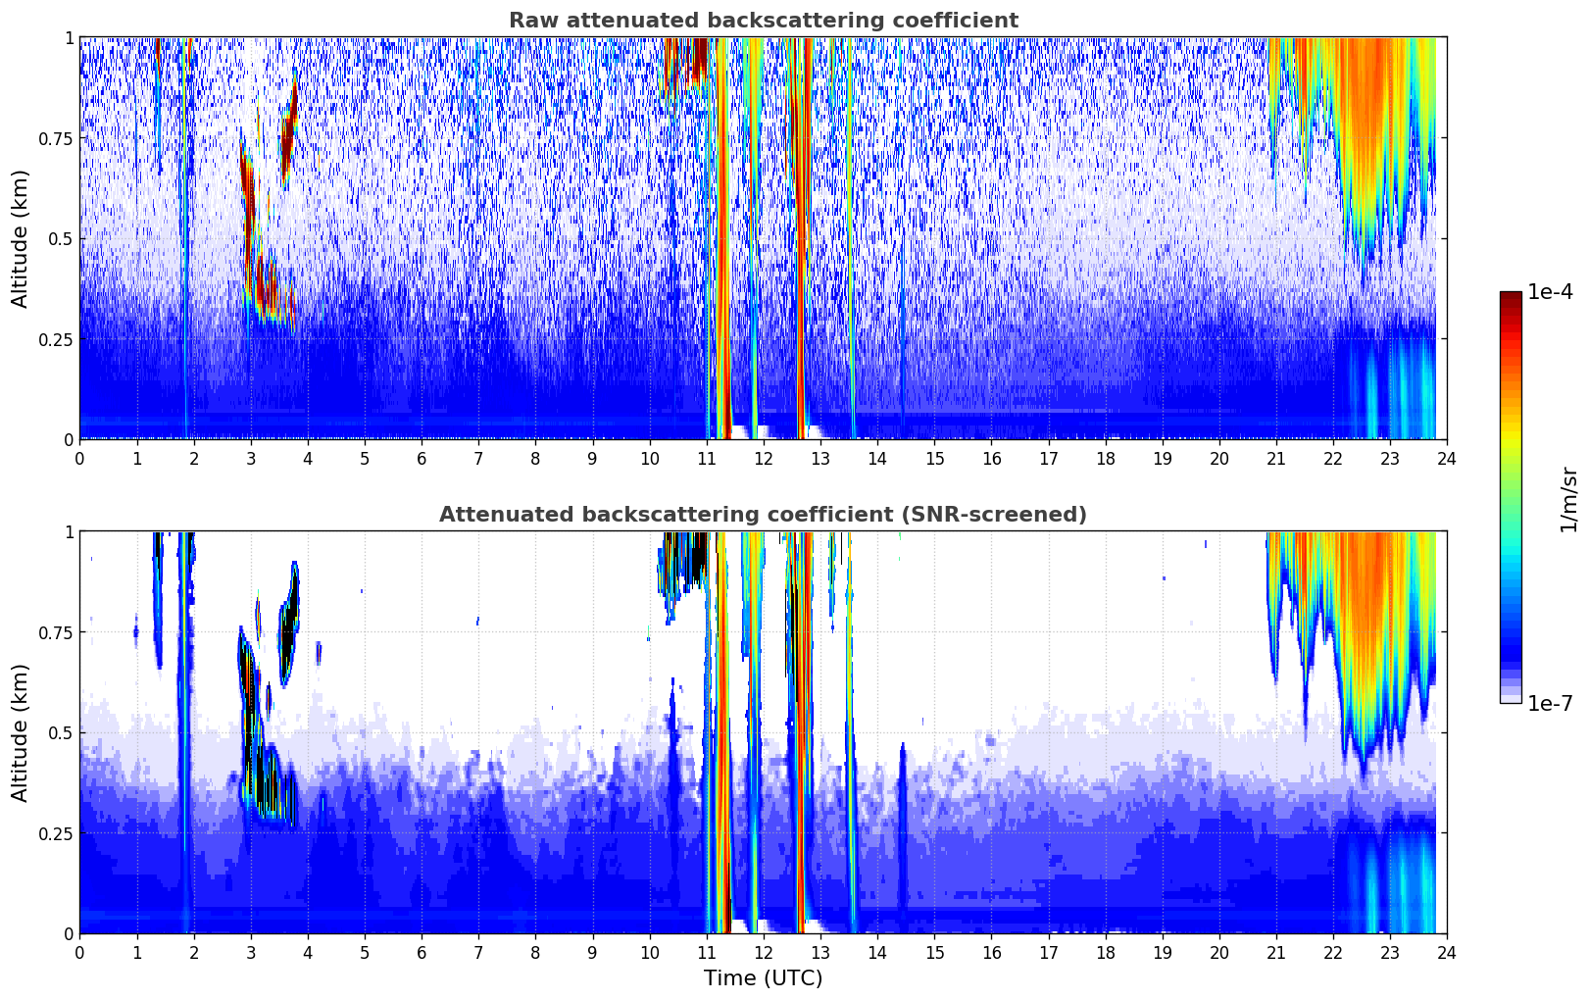Click the 'Raw attenuated backscattering coefficient' title
The width and height of the screenshot is (1589, 1000).
[x=763, y=21]
